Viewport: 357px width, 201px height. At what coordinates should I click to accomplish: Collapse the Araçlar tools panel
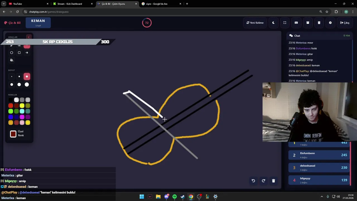tap(28, 37)
